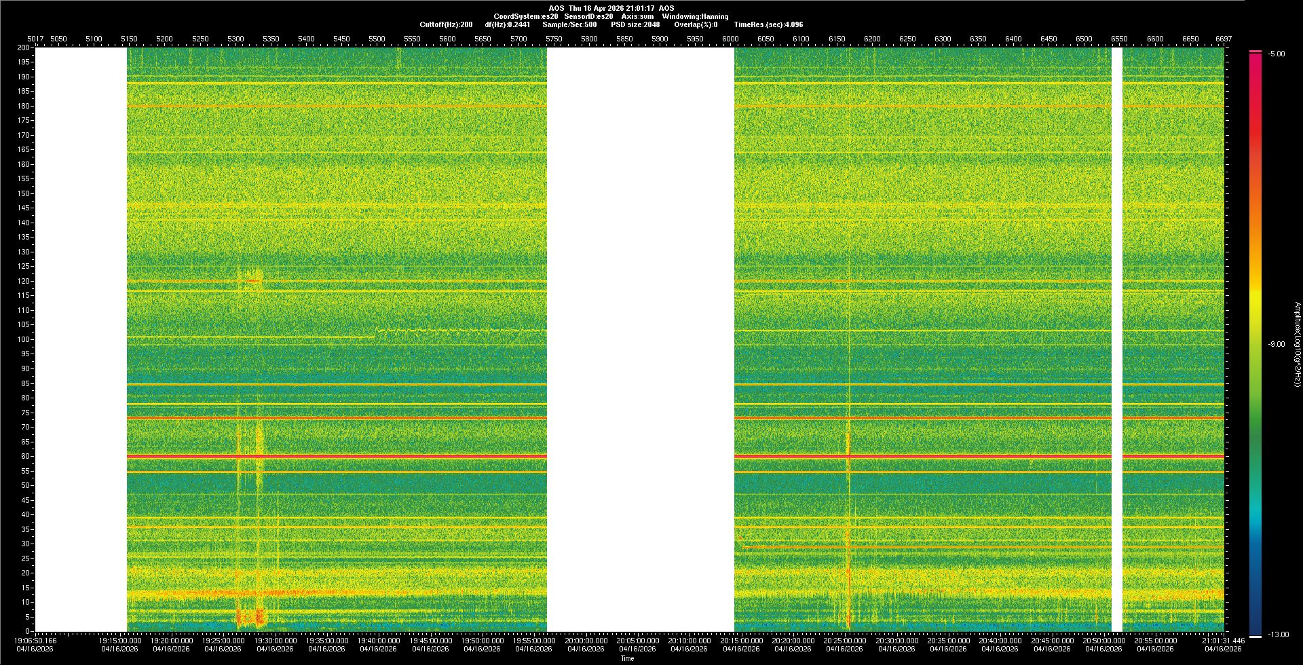1303x665 pixels.
Task: Click the Overlap(%):0 parameter text
Action: point(696,24)
